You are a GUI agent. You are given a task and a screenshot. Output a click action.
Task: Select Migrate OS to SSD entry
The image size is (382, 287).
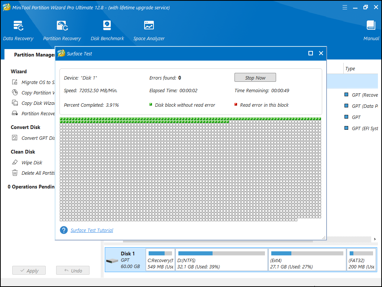point(38,83)
